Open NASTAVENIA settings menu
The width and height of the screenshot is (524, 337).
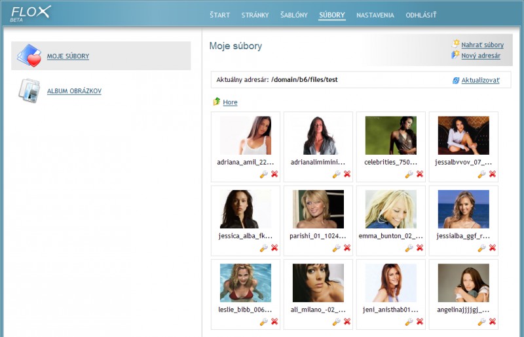(x=375, y=15)
